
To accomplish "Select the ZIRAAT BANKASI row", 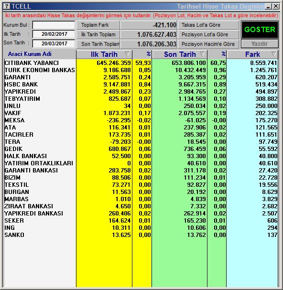I will (x=141, y=206).
